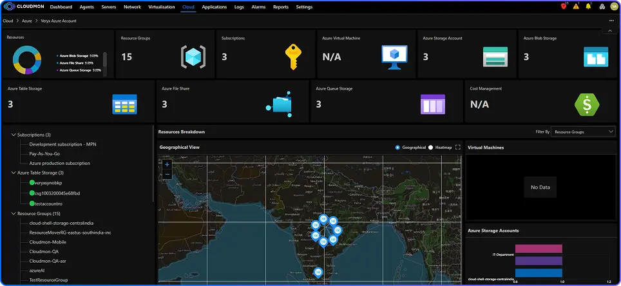
Task: Expand the Geographical View to fullscreen
Action: point(458,148)
